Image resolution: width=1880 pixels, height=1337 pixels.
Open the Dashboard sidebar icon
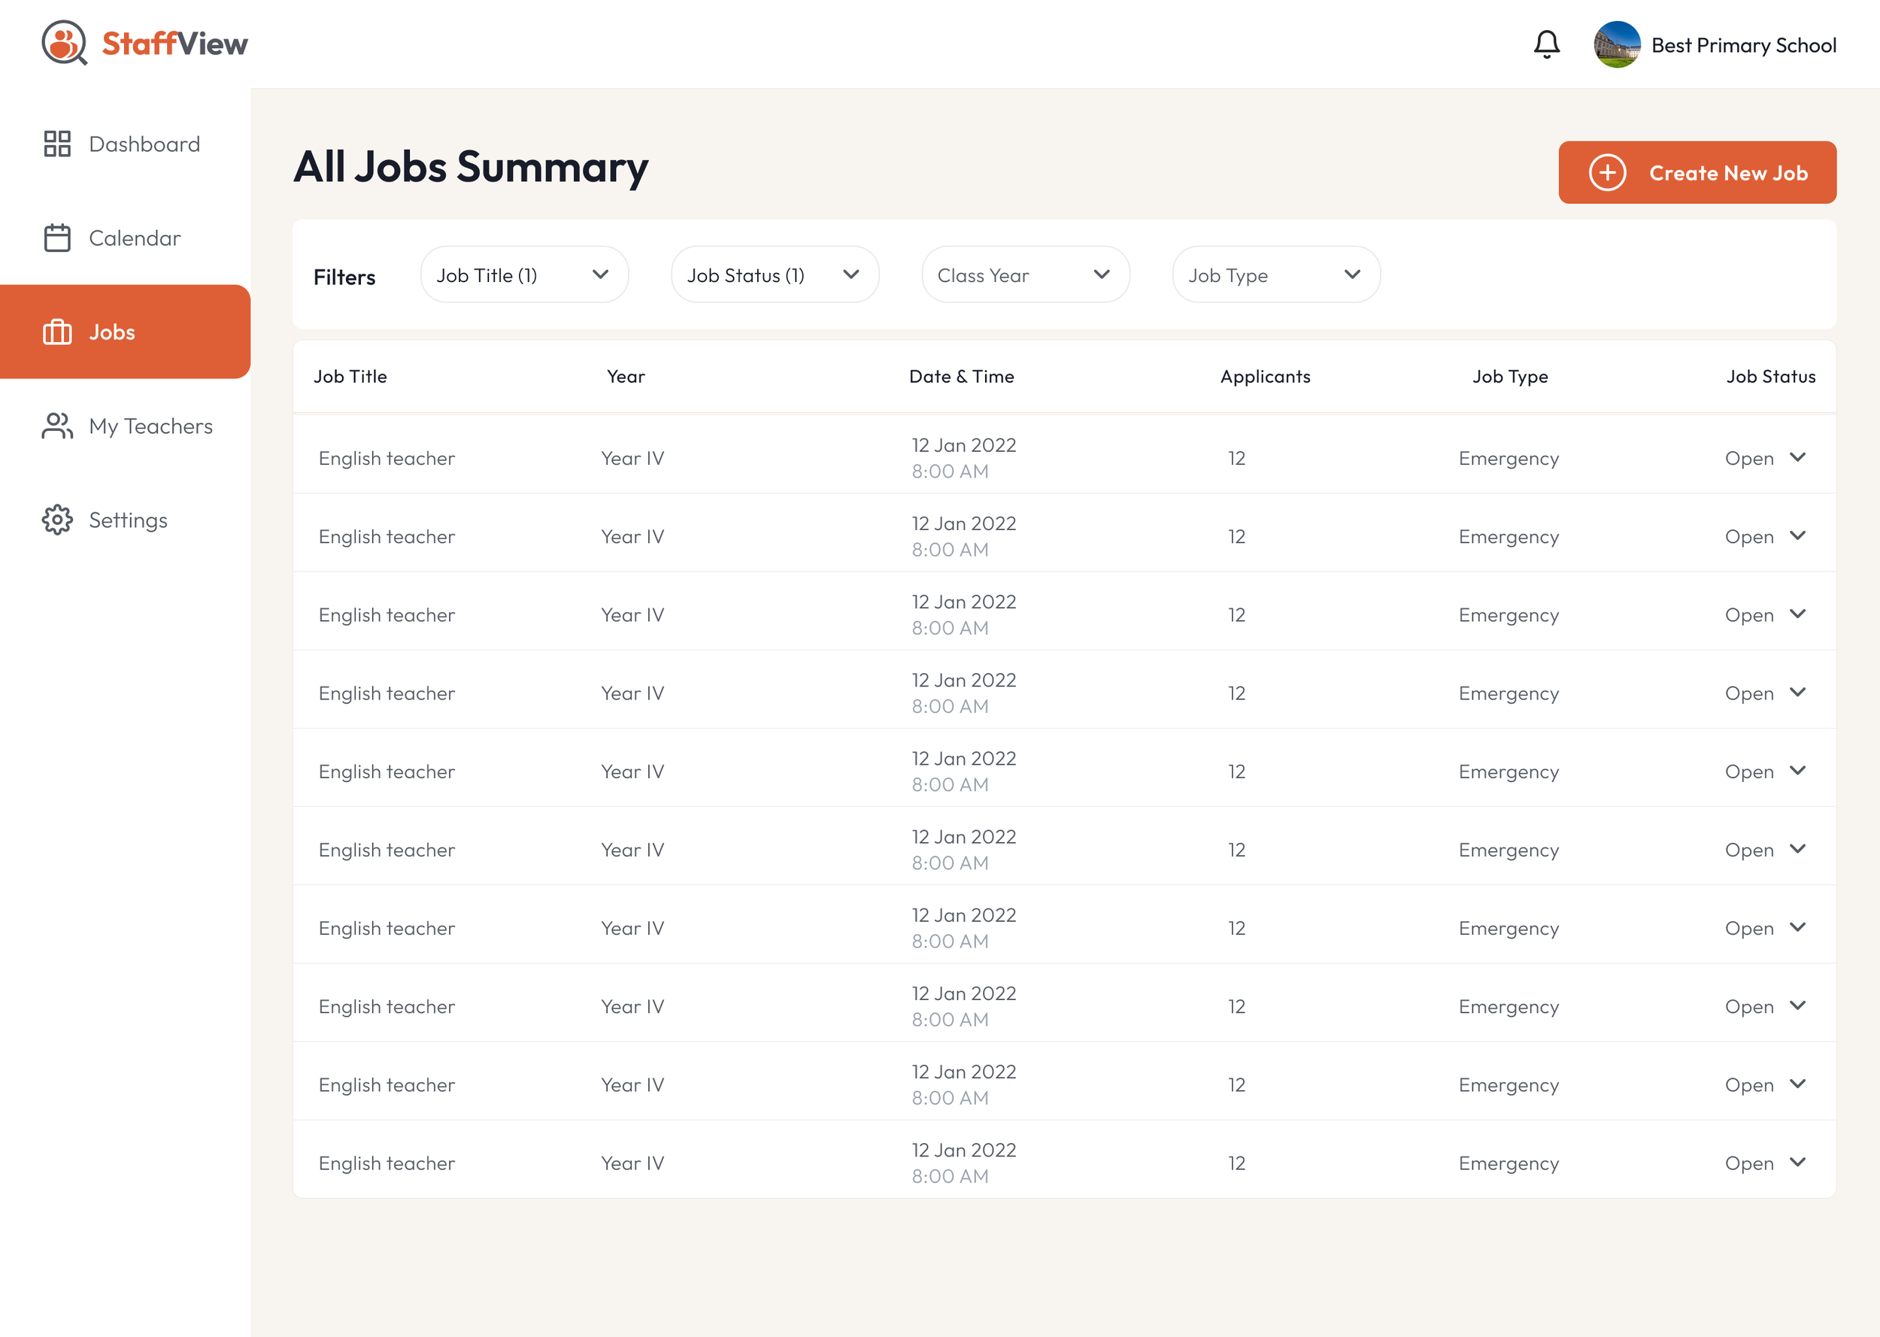[57, 144]
